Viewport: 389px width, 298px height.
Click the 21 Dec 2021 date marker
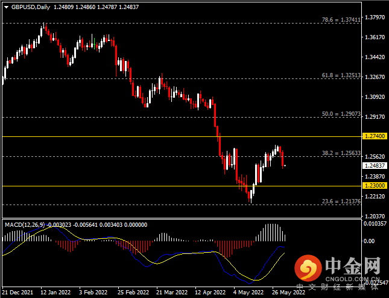tap(17, 293)
